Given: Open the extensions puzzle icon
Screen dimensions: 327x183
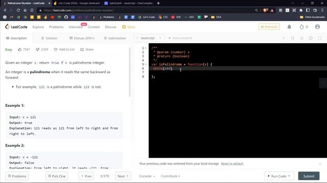Looking at the screenshot, I should (x=301, y=10).
